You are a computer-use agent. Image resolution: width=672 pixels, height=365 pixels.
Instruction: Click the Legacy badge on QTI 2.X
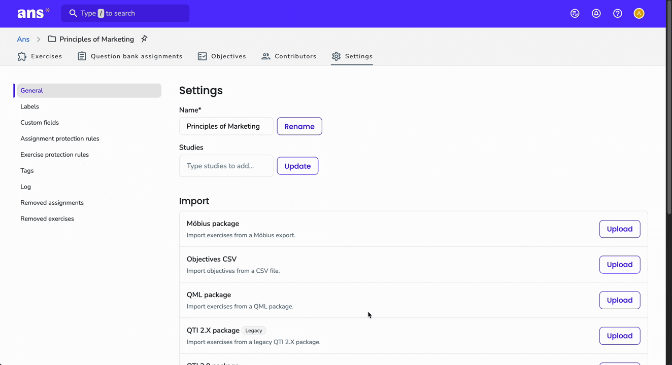pyautogui.click(x=254, y=331)
